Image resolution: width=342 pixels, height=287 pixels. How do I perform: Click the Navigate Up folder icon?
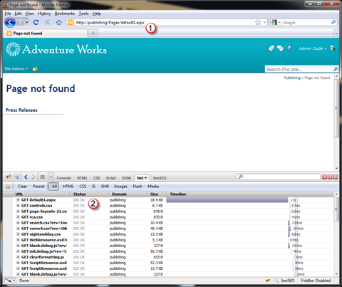[35, 69]
